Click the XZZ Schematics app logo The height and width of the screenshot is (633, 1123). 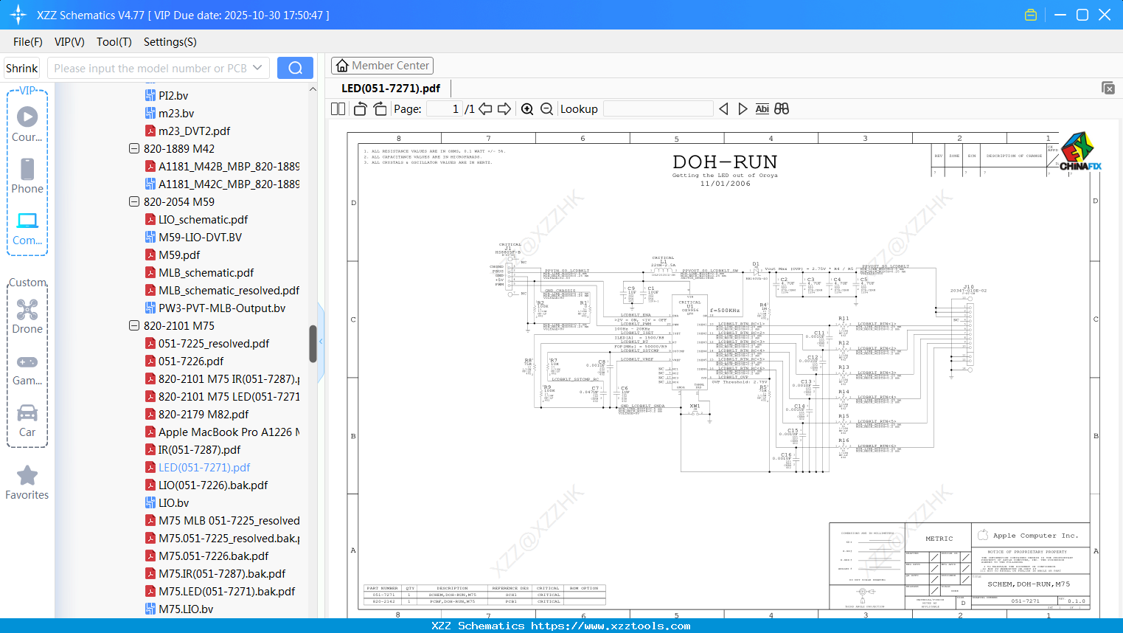[x=18, y=15]
